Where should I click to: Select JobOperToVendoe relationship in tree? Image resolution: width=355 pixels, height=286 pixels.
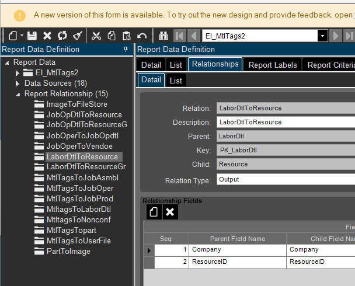point(79,146)
